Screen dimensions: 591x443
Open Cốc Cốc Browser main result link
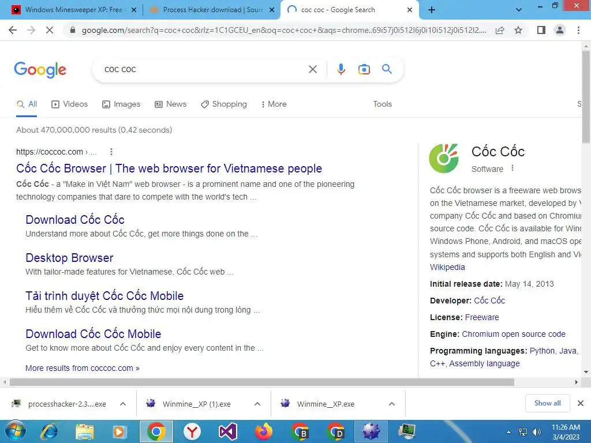click(169, 168)
